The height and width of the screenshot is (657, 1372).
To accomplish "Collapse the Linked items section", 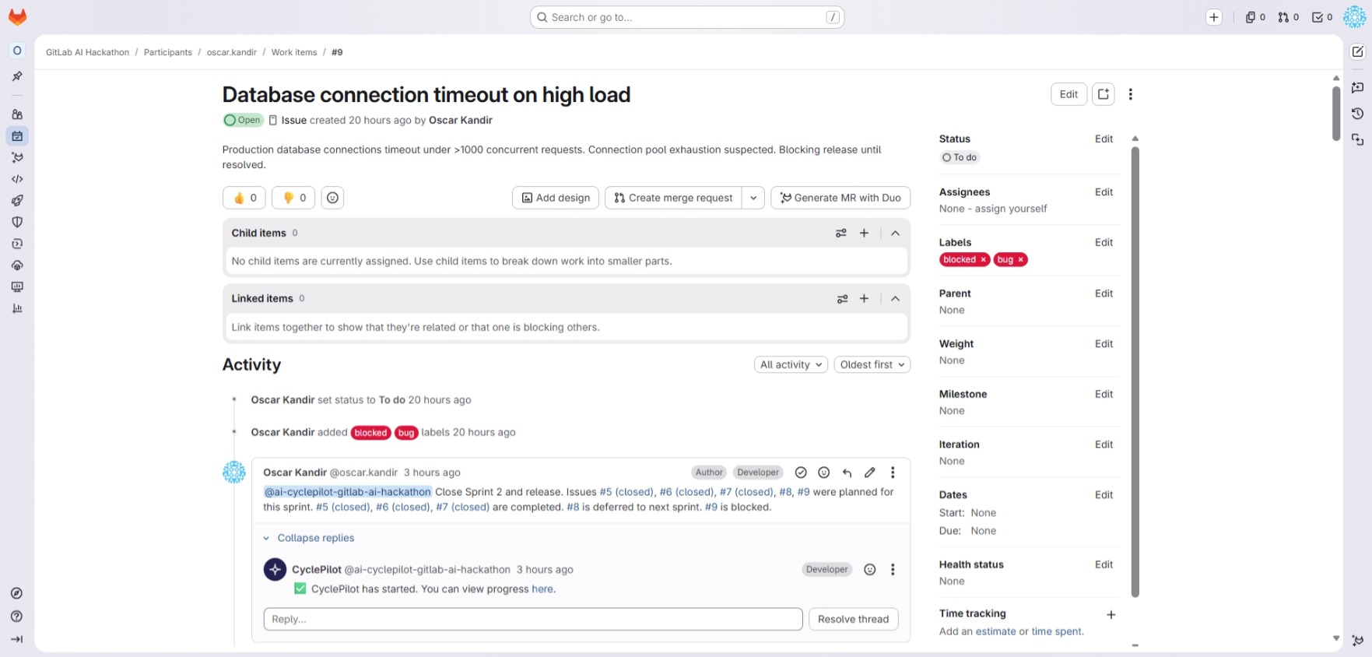I will pos(896,299).
